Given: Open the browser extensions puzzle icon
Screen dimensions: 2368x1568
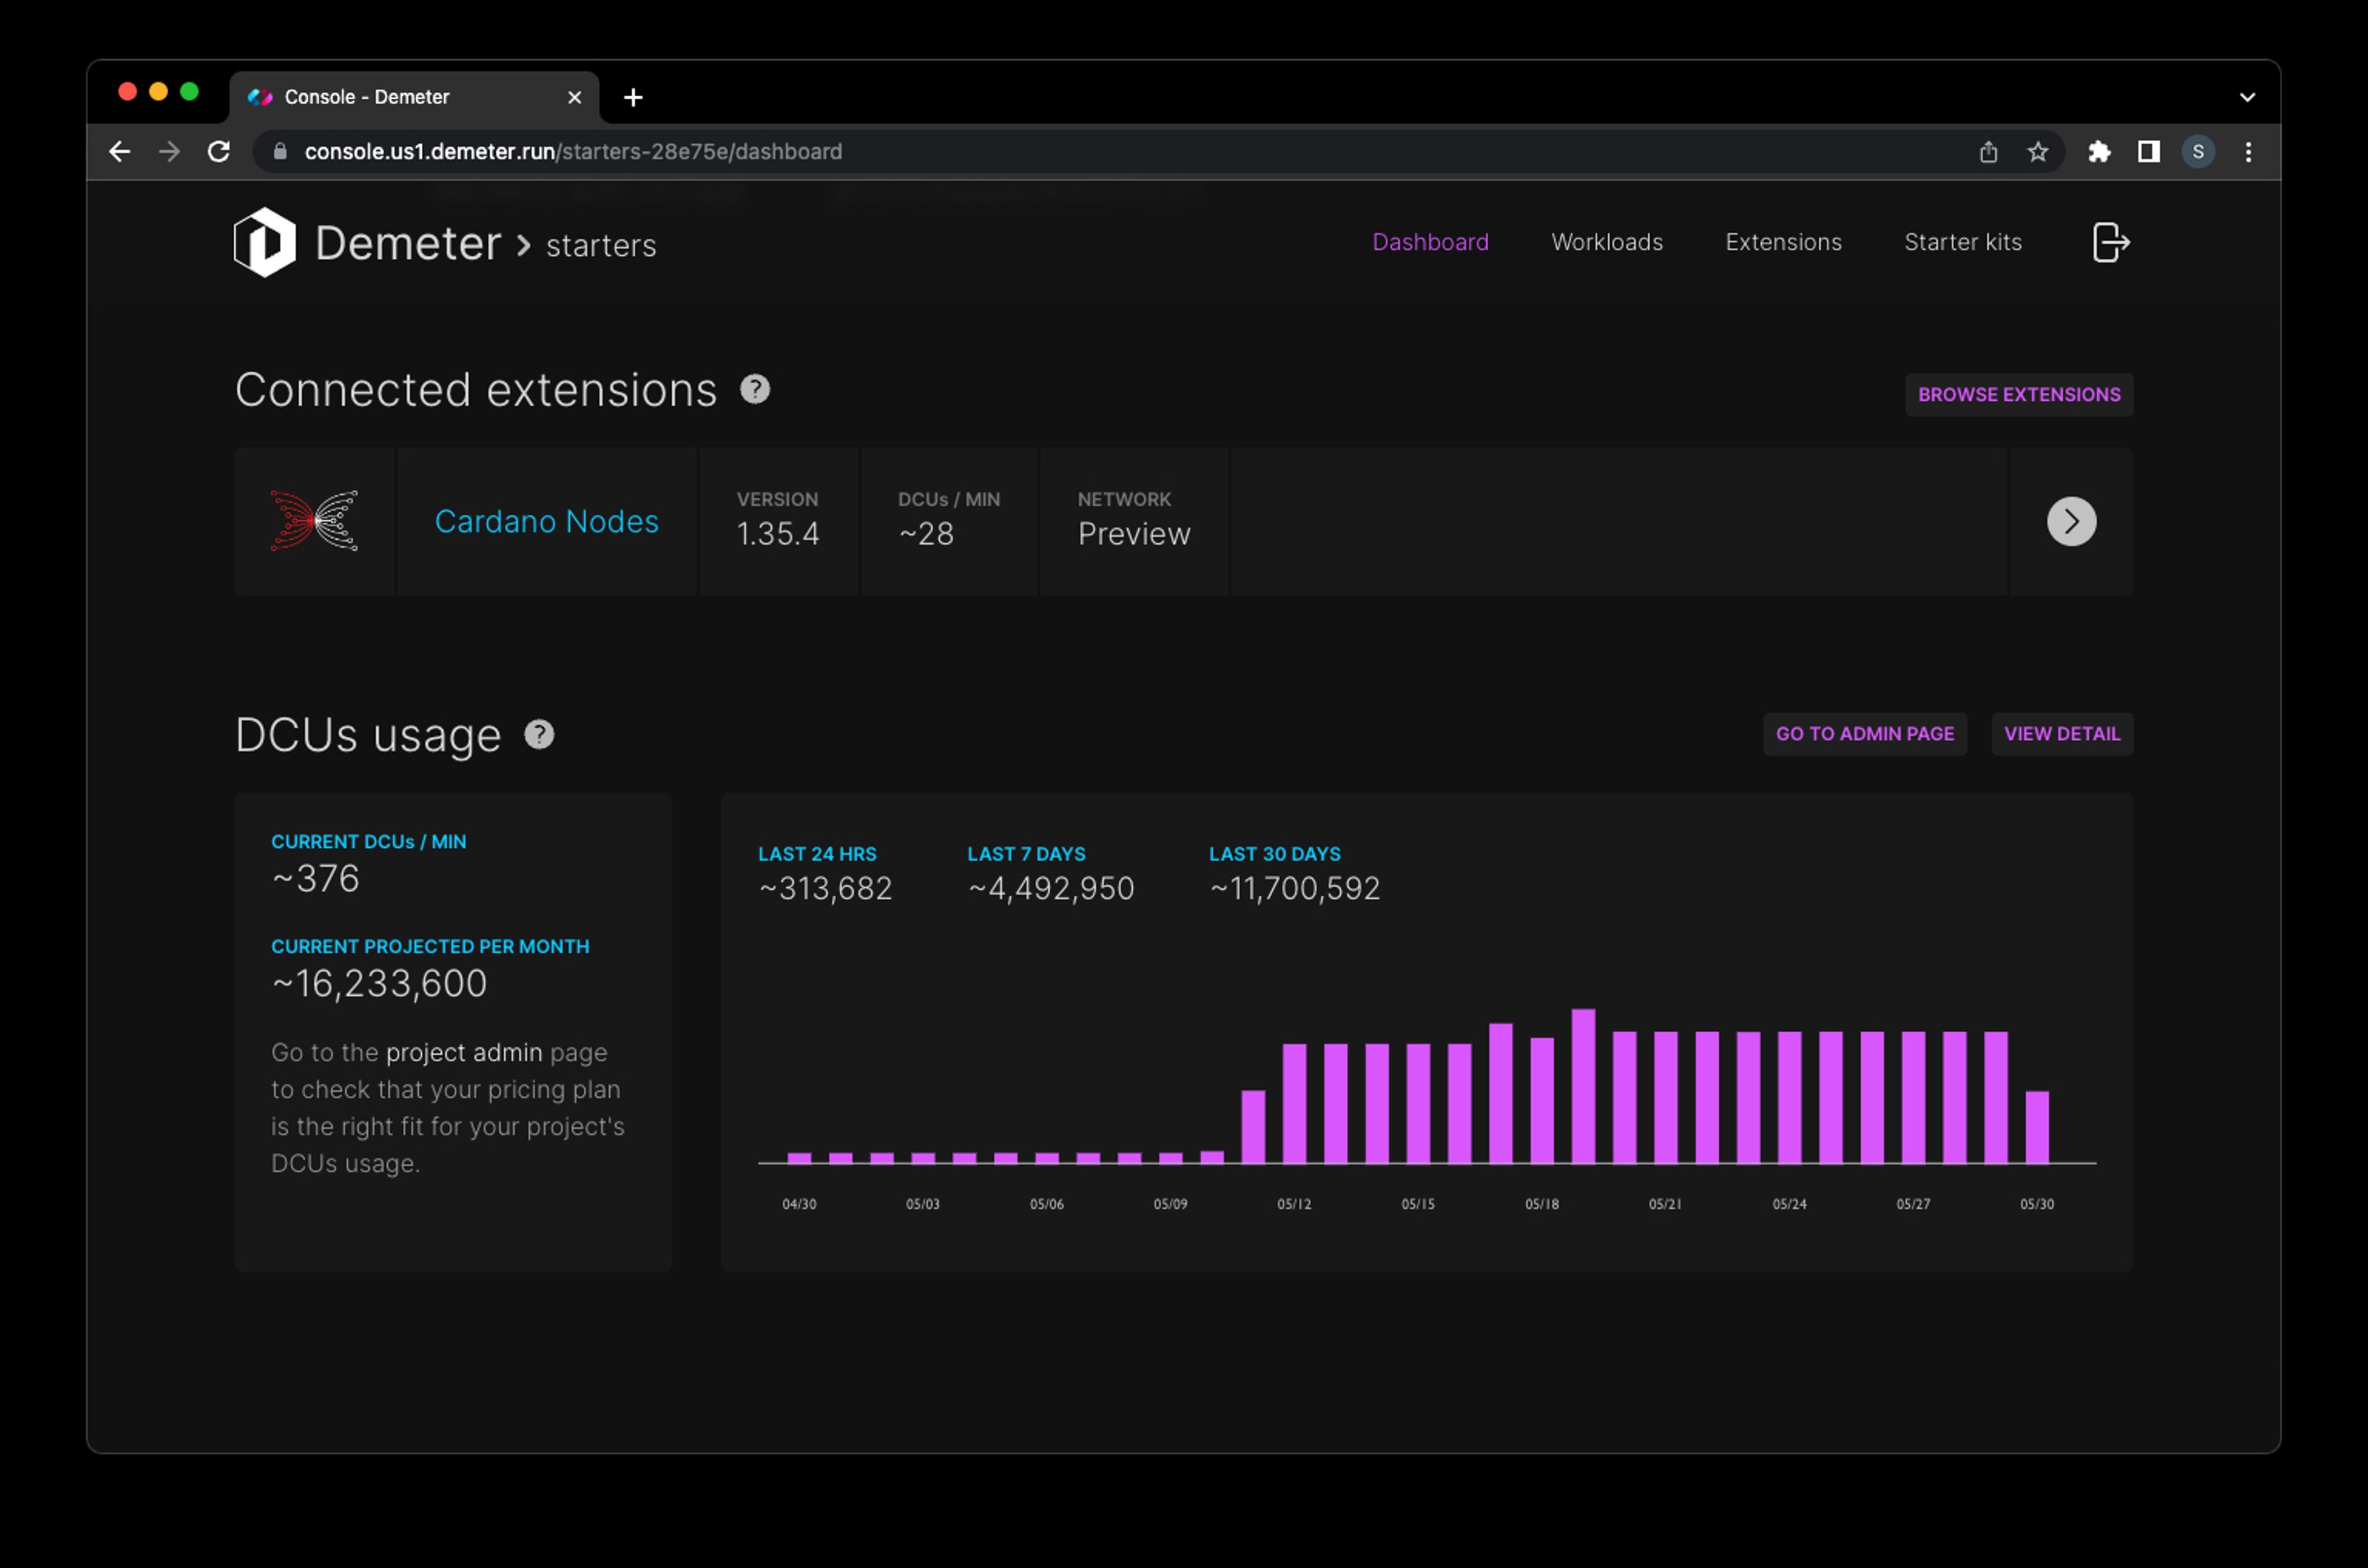Looking at the screenshot, I should click(2099, 152).
